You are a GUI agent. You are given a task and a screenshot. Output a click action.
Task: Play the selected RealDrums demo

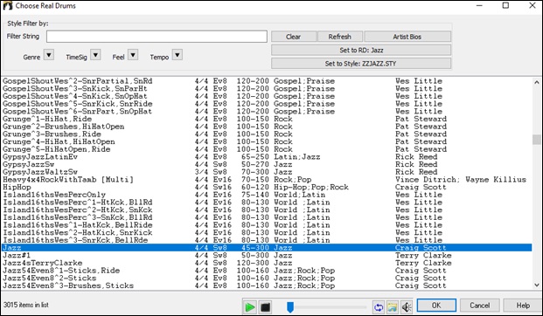pyautogui.click(x=250, y=306)
